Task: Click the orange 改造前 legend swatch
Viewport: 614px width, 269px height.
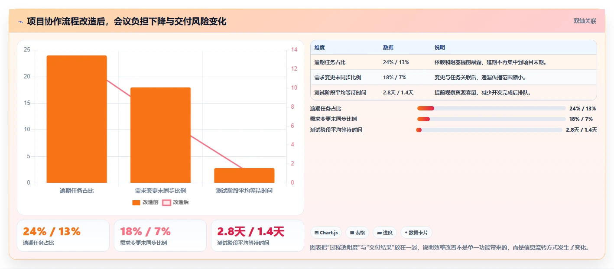Action: coord(136,203)
